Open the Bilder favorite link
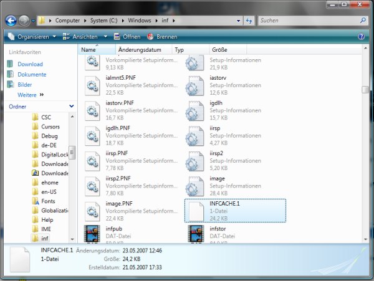The height and width of the screenshot is (281, 374). coord(24,85)
